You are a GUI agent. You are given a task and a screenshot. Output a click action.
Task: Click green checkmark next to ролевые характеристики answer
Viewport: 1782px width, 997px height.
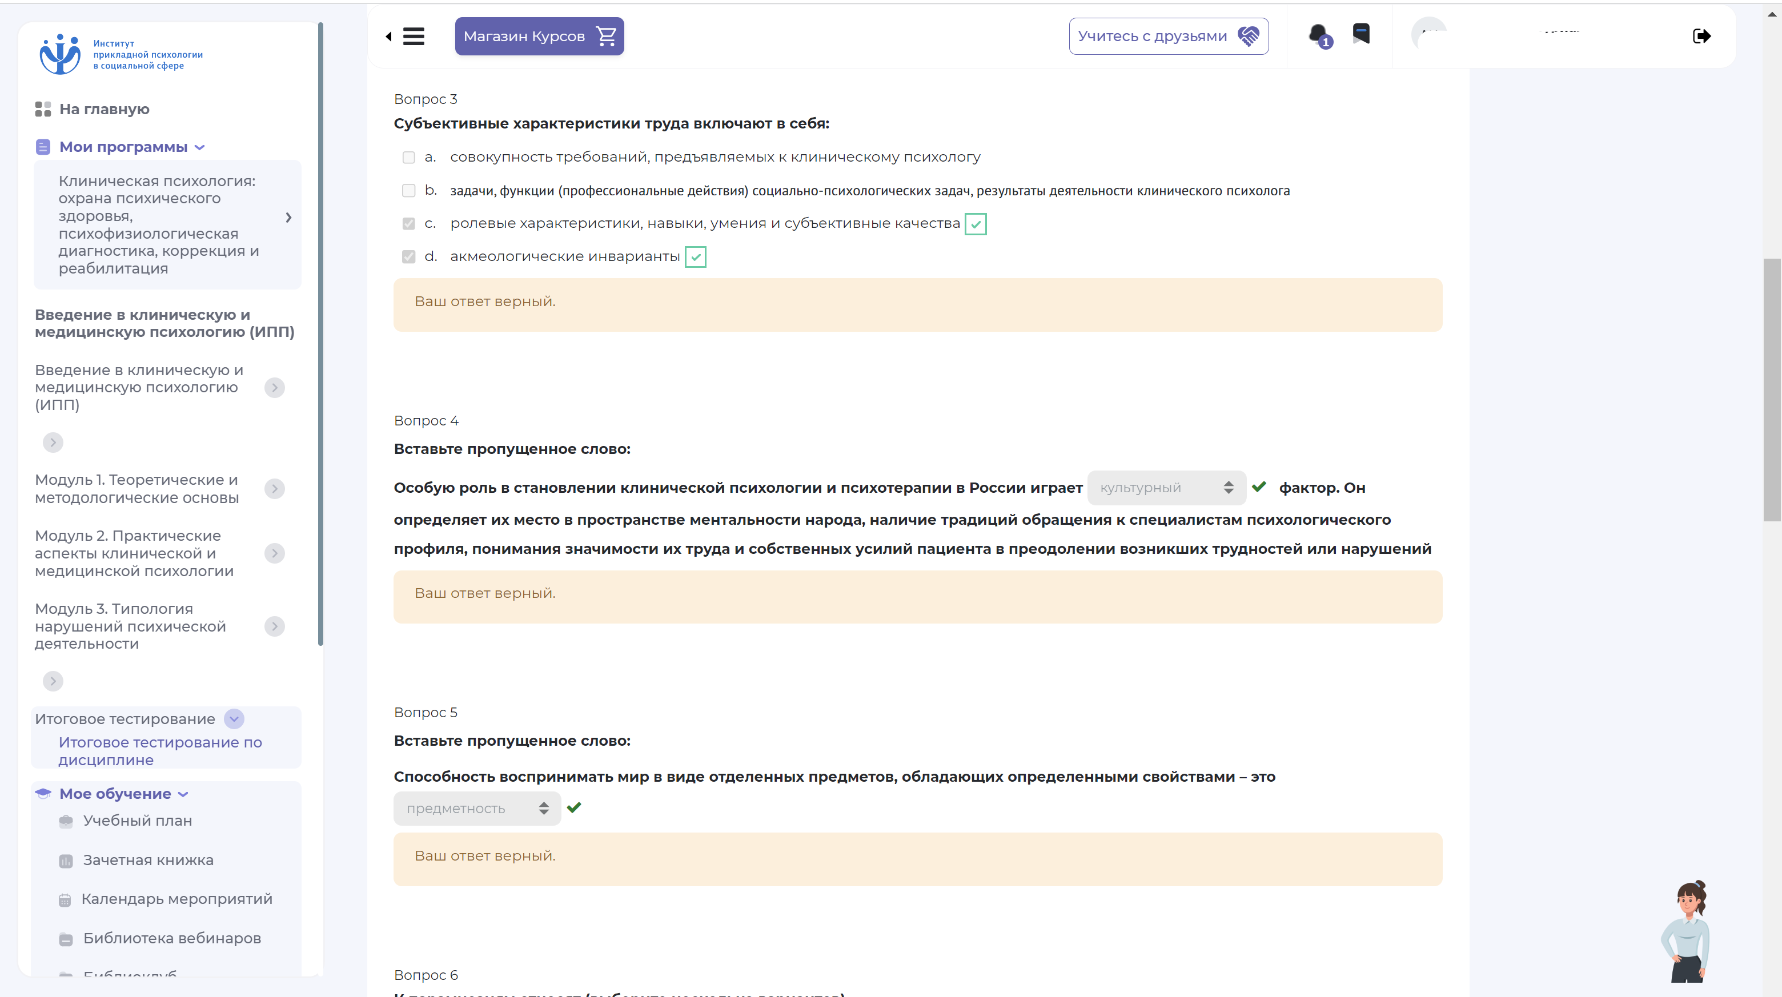(976, 224)
